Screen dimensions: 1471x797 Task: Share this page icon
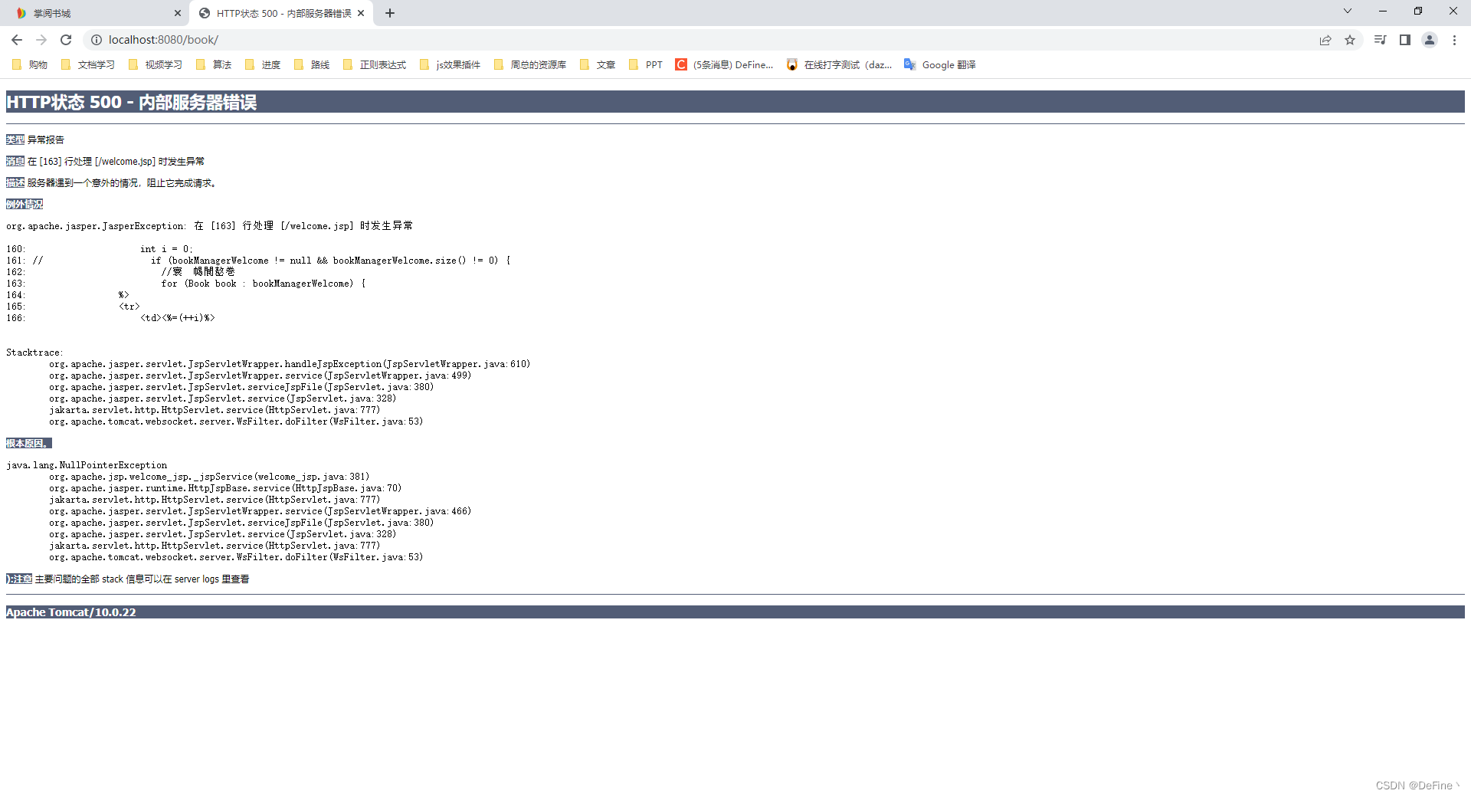pyautogui.click(x=1325, y=40)
